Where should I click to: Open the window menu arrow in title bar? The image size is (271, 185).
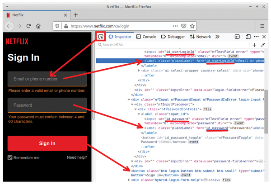(7, 7)
